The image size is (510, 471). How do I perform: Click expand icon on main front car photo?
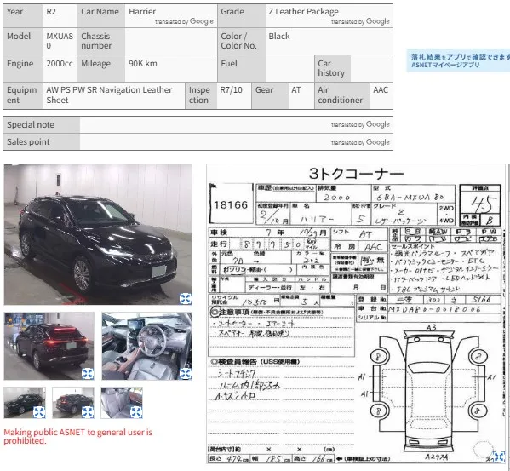click(186, 298)
